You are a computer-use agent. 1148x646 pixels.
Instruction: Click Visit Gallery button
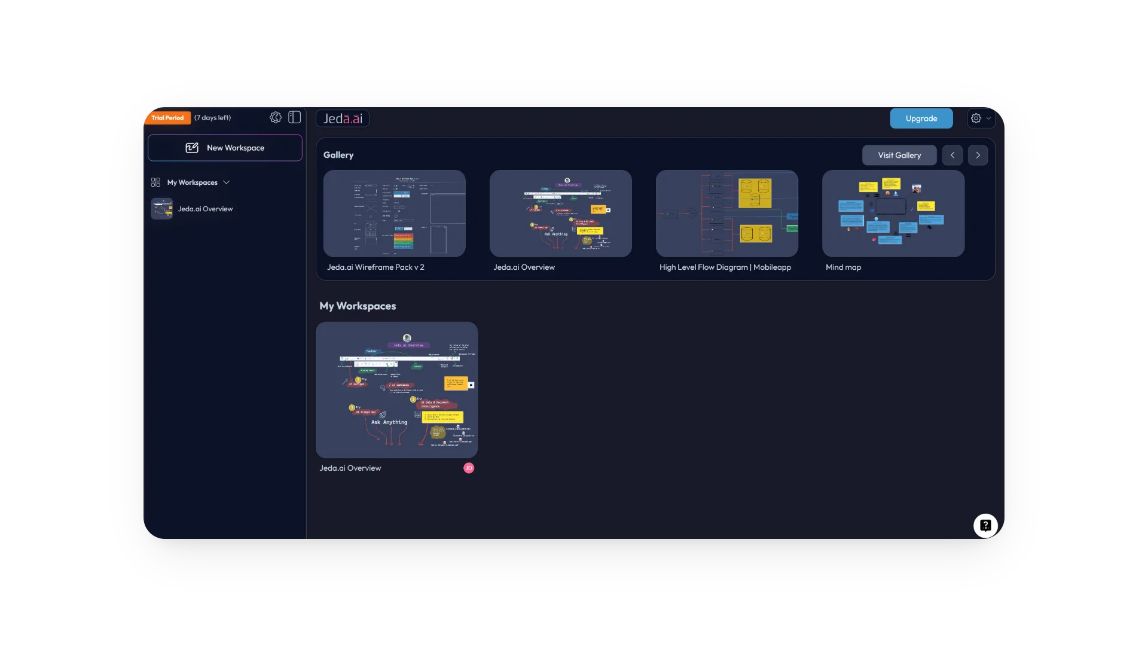coord(899,155)
